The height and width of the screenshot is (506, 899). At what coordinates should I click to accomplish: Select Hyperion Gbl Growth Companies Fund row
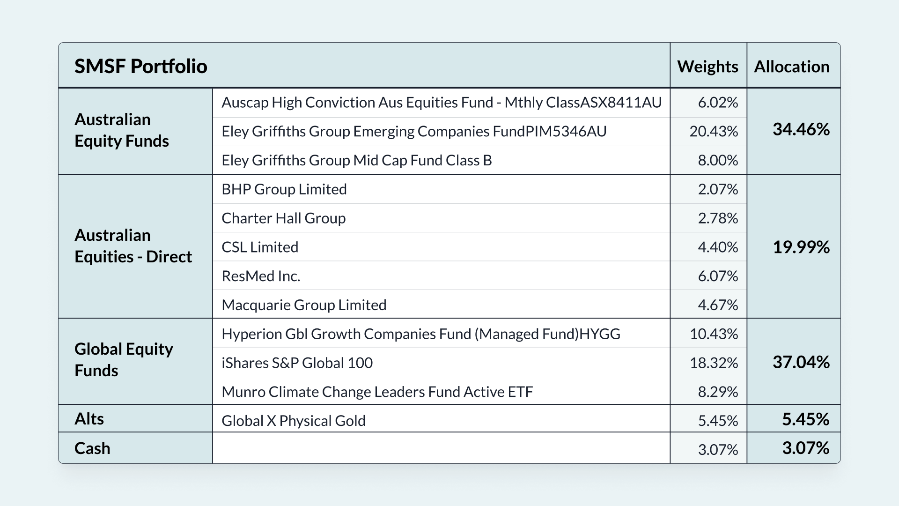[420, 334]
